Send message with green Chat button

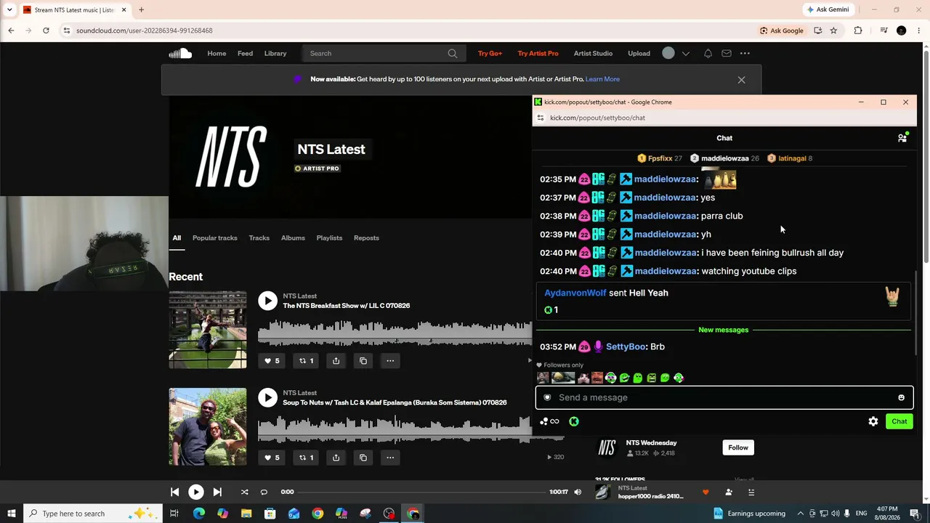899,421
